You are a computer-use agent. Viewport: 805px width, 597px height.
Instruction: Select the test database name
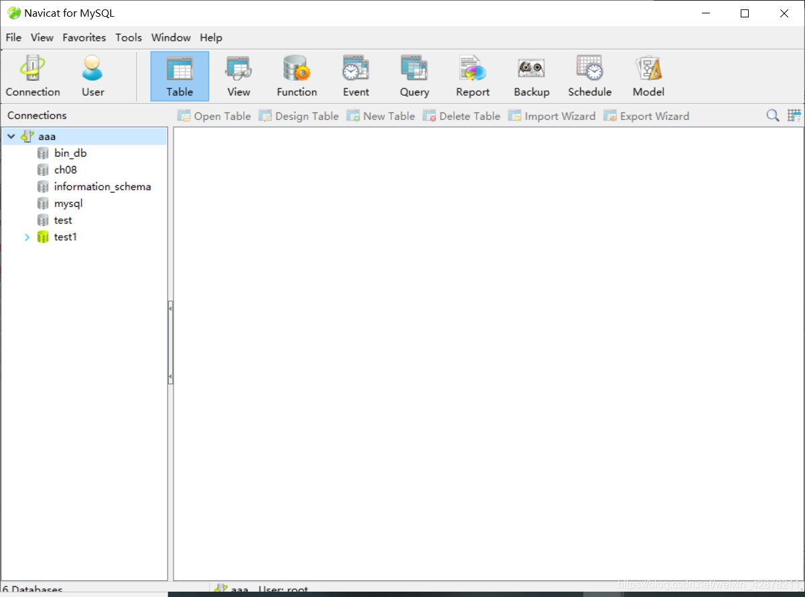pyautogui.click(x=63, y=220)
